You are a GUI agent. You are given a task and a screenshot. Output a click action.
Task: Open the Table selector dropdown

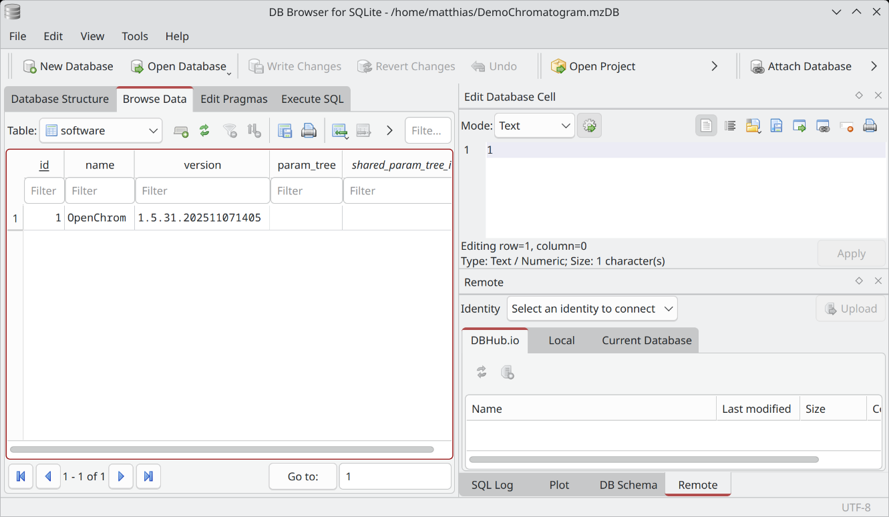click(x=101, y=131)
